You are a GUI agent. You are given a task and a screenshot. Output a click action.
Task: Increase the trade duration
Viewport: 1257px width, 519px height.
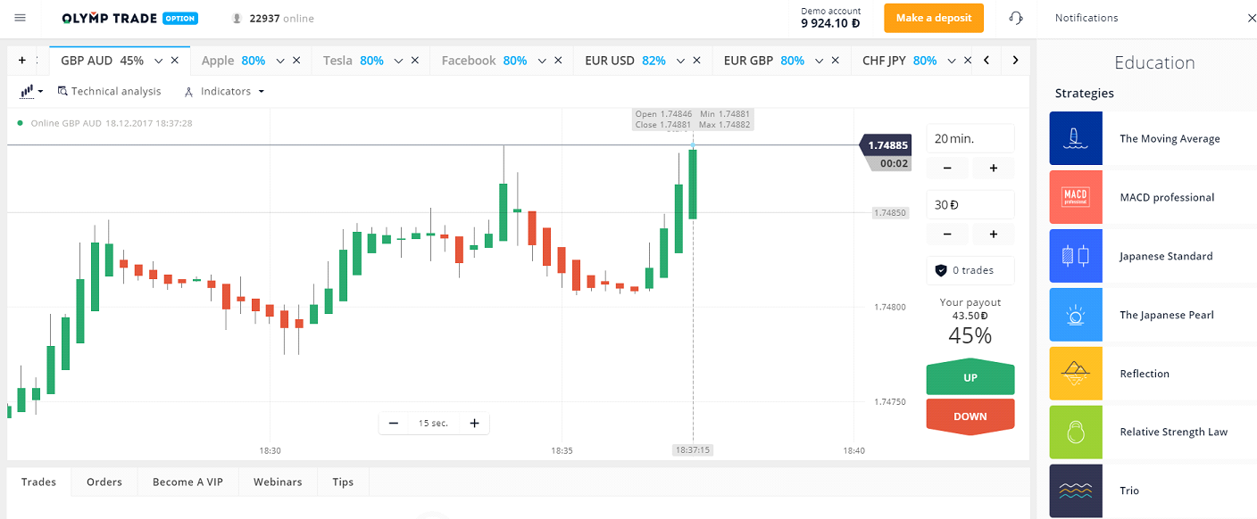pos(993,168)
